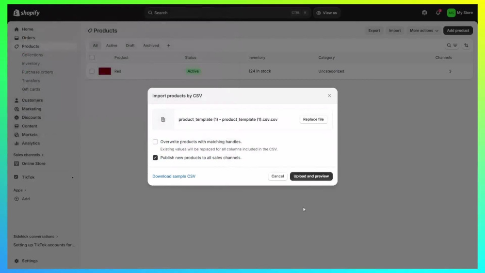Click the search and filter icon in products table
Screen dimensions: 485x273
click(x=452, y=46)
